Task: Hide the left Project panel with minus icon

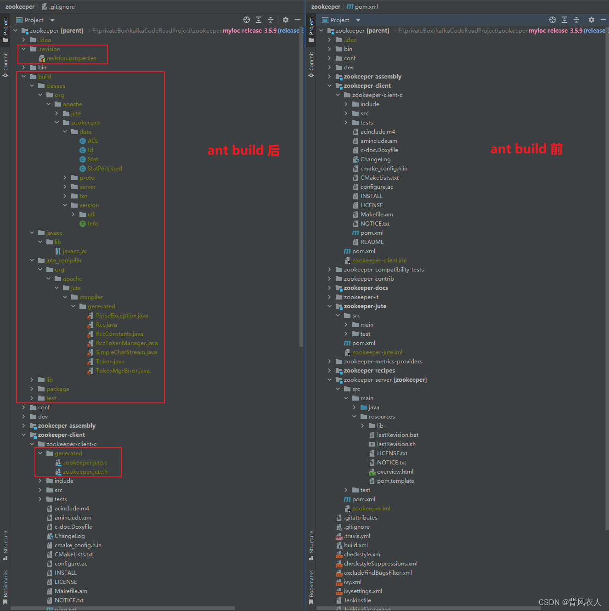Action: [298, 20]
